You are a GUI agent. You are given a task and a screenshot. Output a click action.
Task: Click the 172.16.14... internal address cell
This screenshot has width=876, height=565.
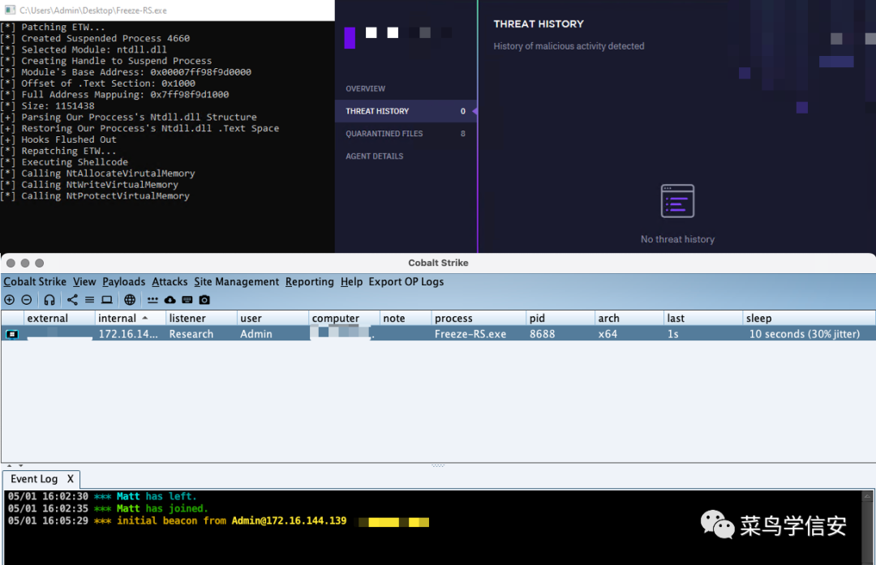pyautogui.click(x=128, y=334)
